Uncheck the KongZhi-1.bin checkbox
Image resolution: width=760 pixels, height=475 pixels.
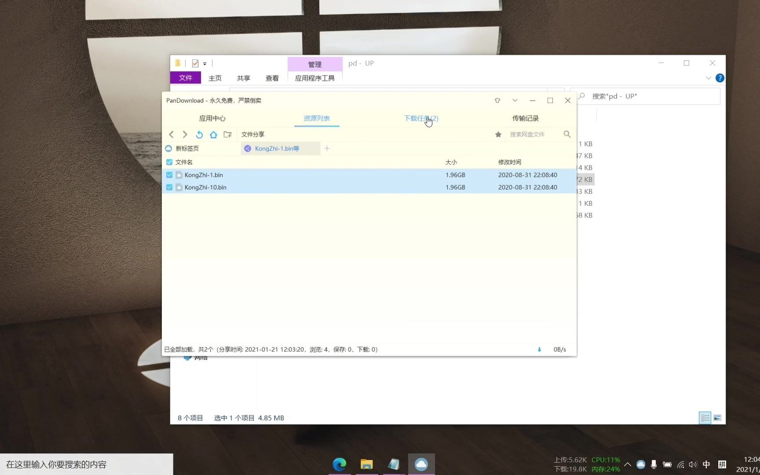169,175
